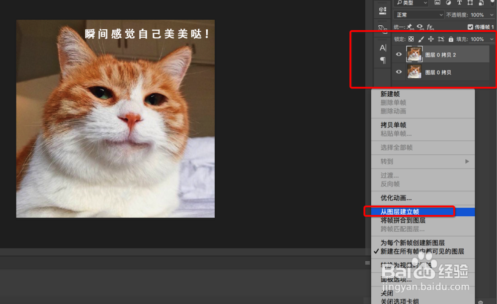Click the 优化动画 option
The height and width of the screenshot is (304, 497).
coord(393,197)
